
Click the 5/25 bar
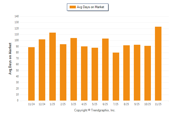coord(95,74)
